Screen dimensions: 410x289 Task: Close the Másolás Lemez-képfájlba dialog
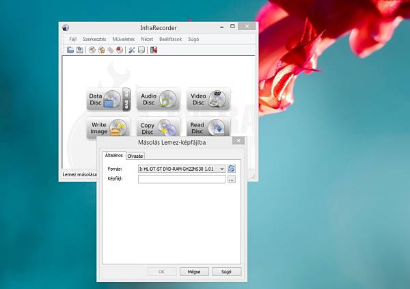point(238,141)
